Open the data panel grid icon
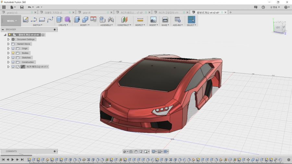 (4, 7)
